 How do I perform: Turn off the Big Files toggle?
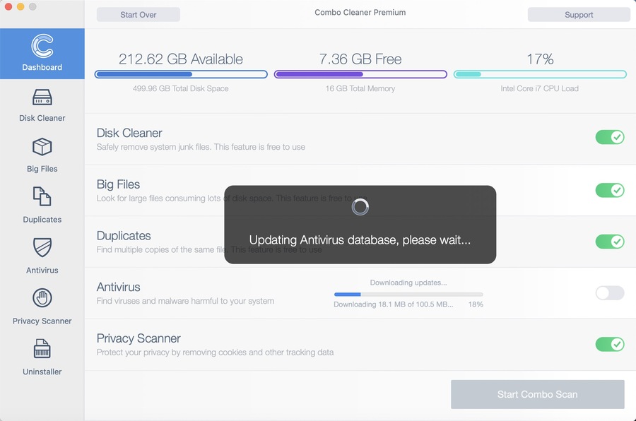pyautogui.click(x=610, y=190)
